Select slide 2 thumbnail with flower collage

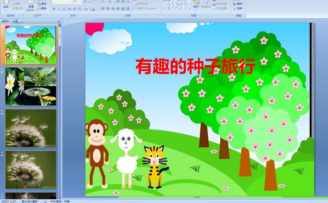point(30,86)
